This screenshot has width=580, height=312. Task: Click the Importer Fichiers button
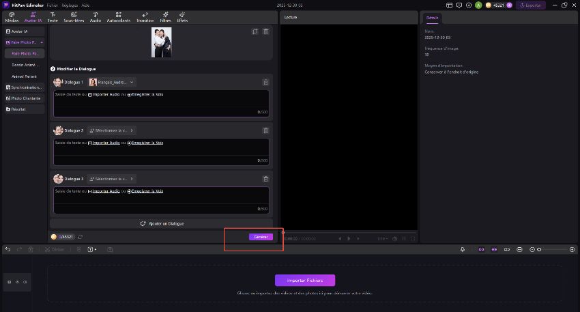pos(305,280)
